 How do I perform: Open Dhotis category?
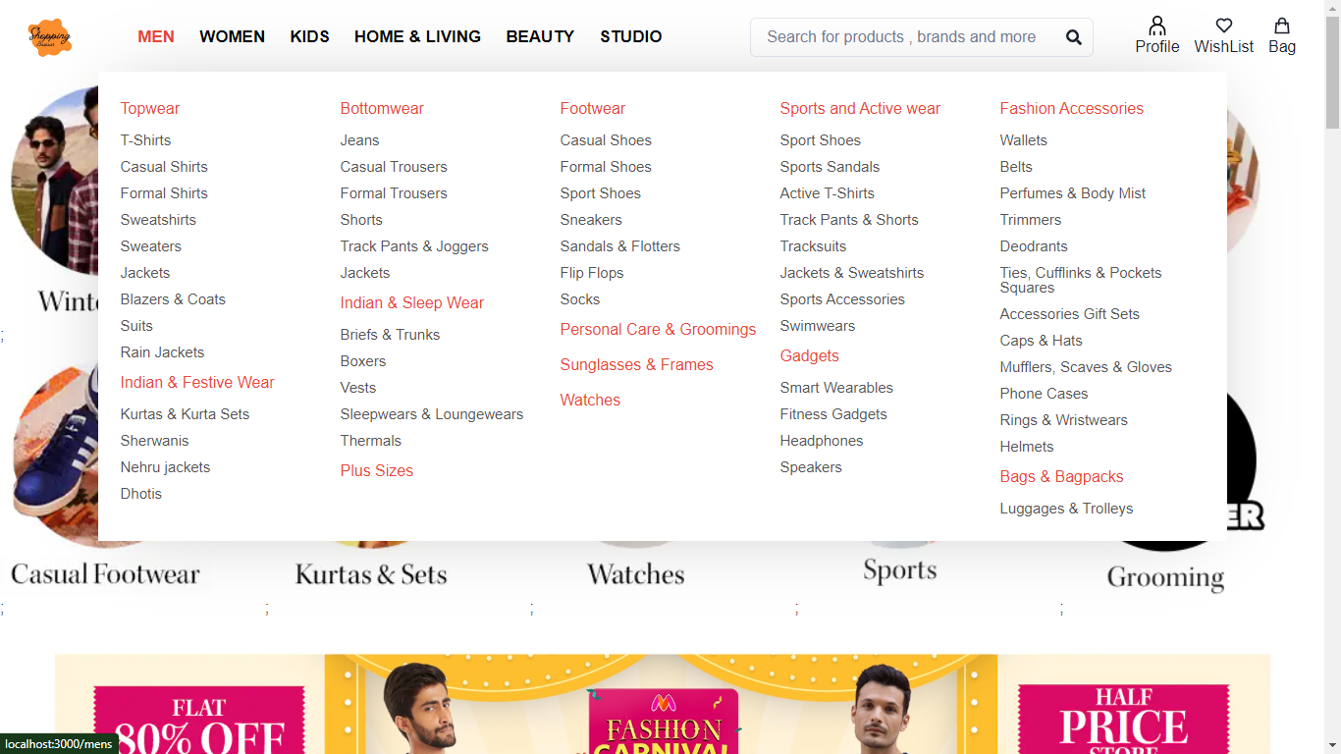(141, 494)
